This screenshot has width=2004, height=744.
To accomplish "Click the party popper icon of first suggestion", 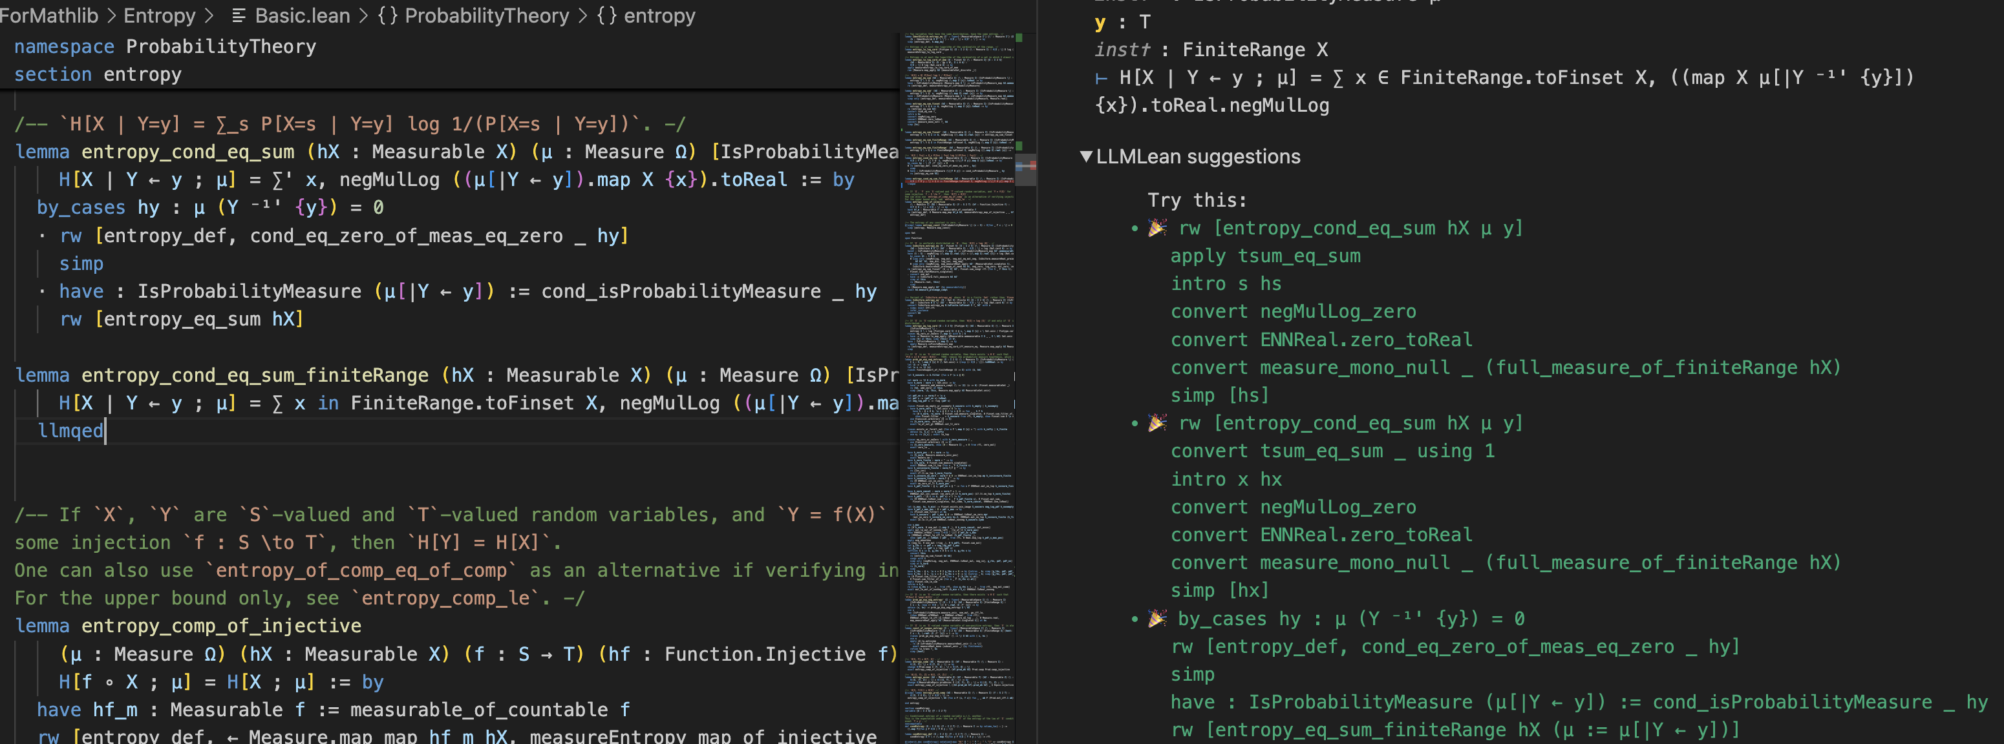I will click(x=1158, y=228).
